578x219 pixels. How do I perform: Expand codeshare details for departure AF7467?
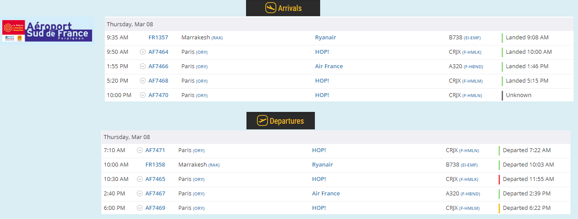point(139,194)
